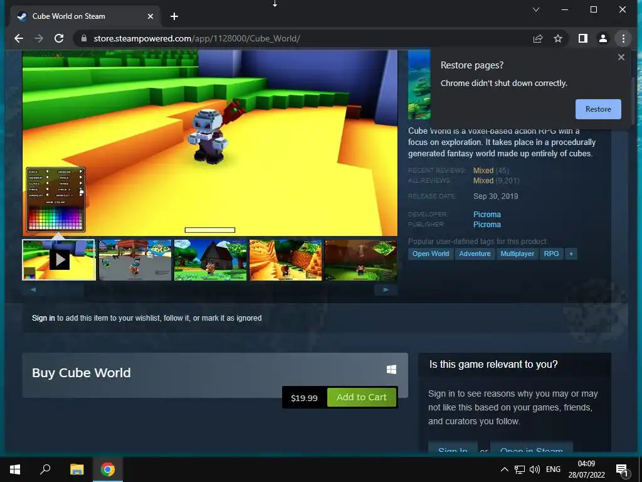Viewport: 642px width, 482px height.
Task: Browse the RPG tag
Action: click(x=551, y=254)
